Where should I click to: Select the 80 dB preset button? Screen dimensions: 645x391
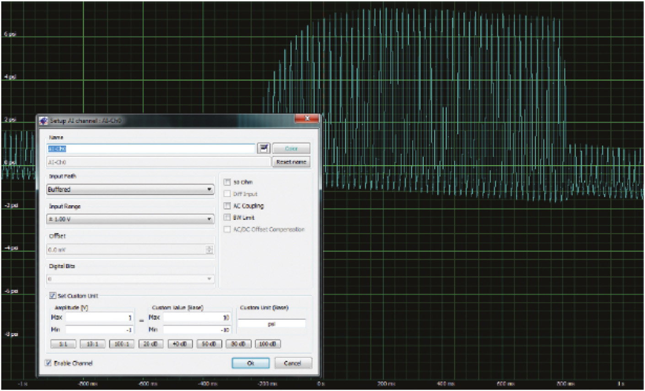pyautogui.click(x=239, y=344)
